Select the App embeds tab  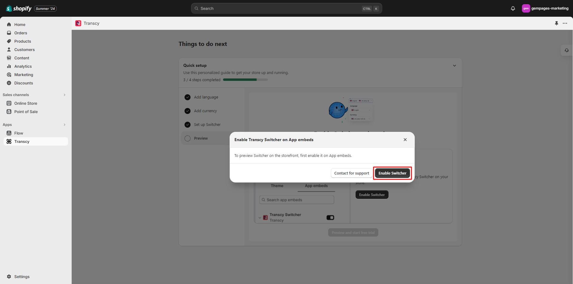coord(316,186)
